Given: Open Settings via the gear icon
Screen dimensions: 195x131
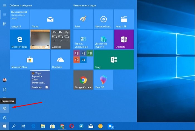Looking at the screenshot, I should (x=5, y=108).
